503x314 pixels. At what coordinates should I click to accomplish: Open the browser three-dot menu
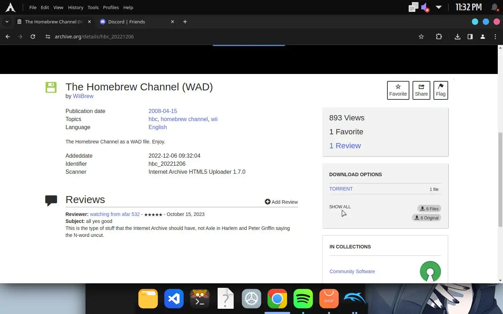pyautogui.click(x=495, y=37)
